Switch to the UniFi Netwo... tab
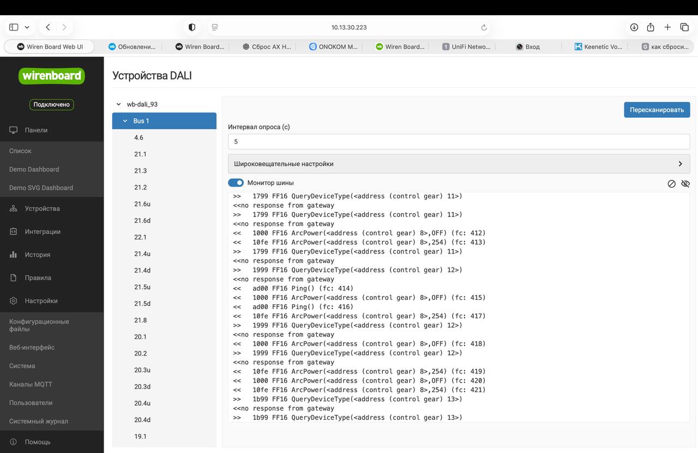This screenshot has height=453, width=698. click(x=466, y=47)
